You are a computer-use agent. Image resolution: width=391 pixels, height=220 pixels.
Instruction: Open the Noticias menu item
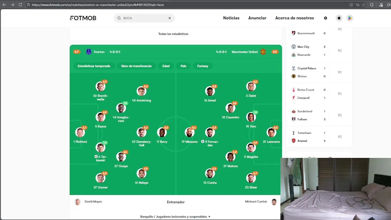pos(231,18)
